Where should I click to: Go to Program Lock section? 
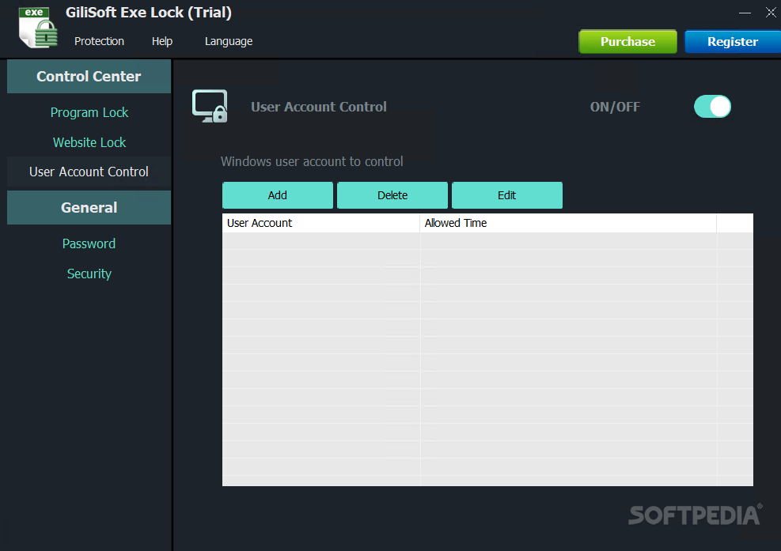[89, 112]
